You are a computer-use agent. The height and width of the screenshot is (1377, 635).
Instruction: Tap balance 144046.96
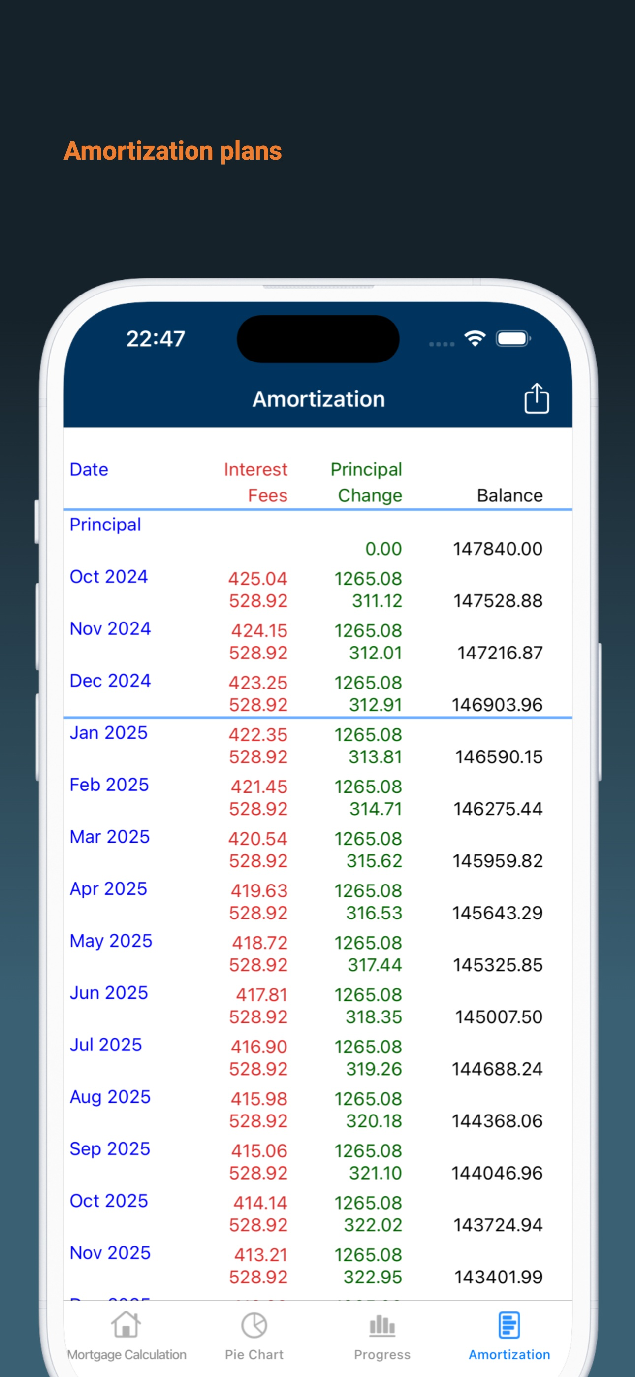point(497,1173)
